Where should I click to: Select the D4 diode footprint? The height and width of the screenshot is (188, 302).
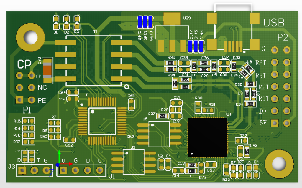click(x=256, y=172)
